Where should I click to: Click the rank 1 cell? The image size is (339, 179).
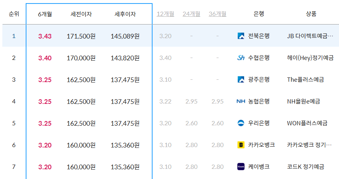14,36
